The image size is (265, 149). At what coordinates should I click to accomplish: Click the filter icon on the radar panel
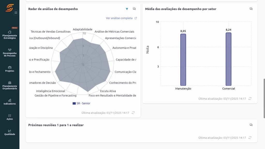click(127, 9)
